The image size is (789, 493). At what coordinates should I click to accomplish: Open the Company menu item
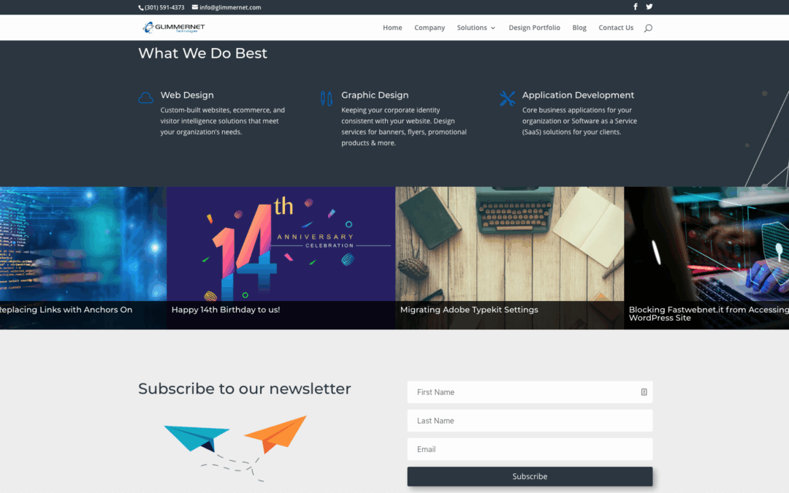click(430, 28)
